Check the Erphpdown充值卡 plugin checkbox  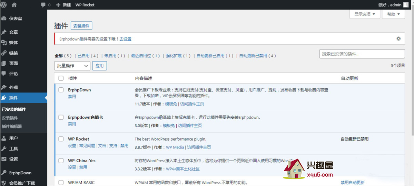(61, 117)
